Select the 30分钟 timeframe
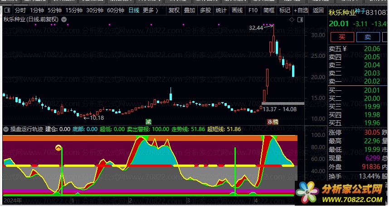The width and height of the screenshot is (390, 207). tap(95, 10)
